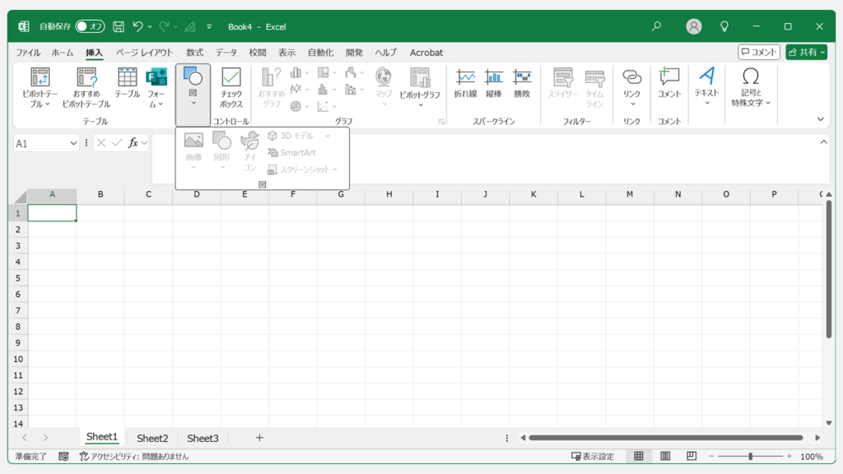843x474 pixels.
Task: Click the Timeline (タイムライン) button
Action: (x=594, y=87)
